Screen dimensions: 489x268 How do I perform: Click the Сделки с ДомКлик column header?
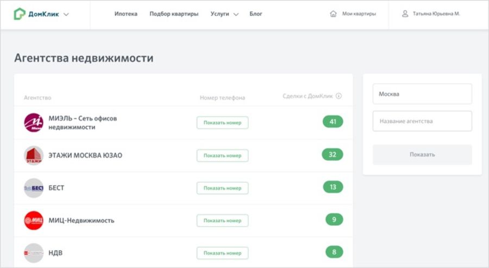click(308, 96)
